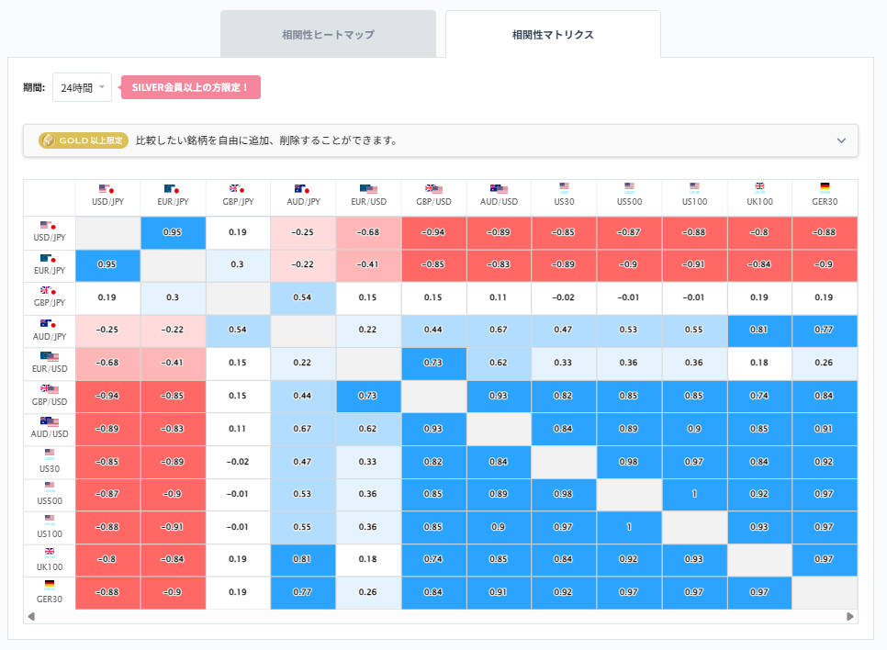Toggle the US100 header cell selection
Image resolution: width=887 pixels, height=650 pixels.
(694, 196)
